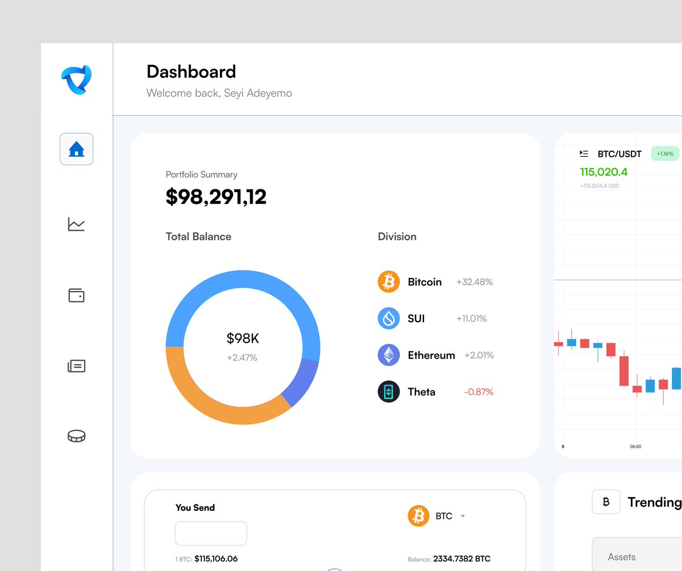Viewport: 682px width, 571px height.
Task: Click the Trending heading
Action: pyautogui.click(x=655, y=502)
